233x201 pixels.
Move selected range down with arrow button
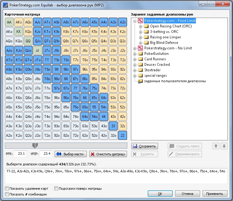coord(224,146)
